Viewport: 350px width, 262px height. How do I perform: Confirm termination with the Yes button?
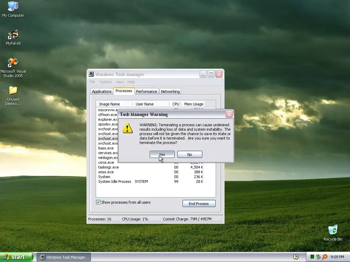[x=162, y=155]
